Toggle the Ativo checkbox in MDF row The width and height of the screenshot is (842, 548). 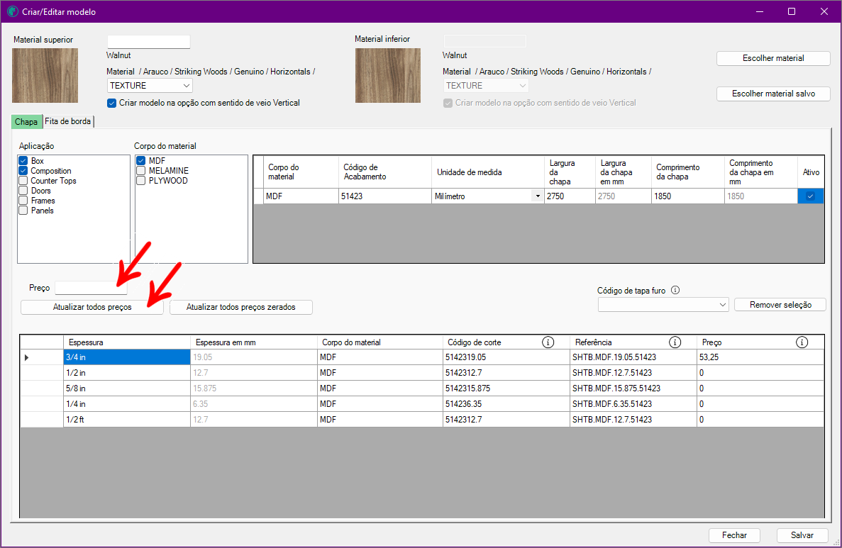[810, 196]
